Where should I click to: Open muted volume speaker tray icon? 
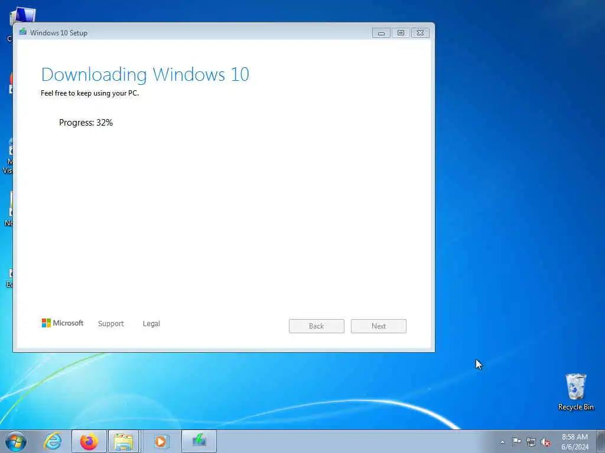tap(545, 442)
